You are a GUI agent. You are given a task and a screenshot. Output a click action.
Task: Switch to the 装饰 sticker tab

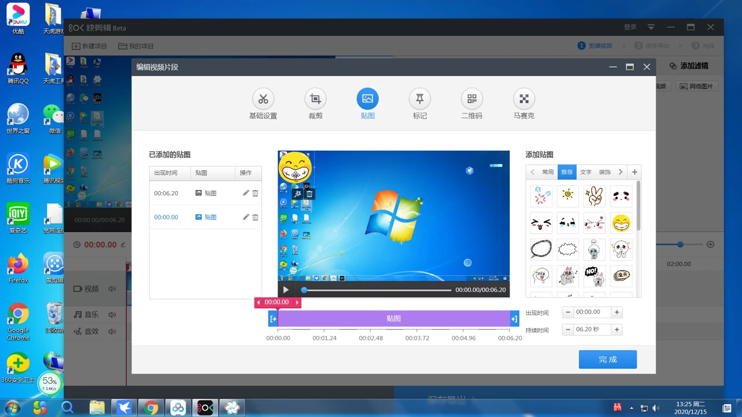(605, 172)
